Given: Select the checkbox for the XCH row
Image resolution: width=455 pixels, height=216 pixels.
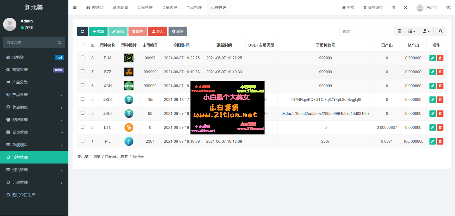Looking at the screenshot, I should pos(83,85).
